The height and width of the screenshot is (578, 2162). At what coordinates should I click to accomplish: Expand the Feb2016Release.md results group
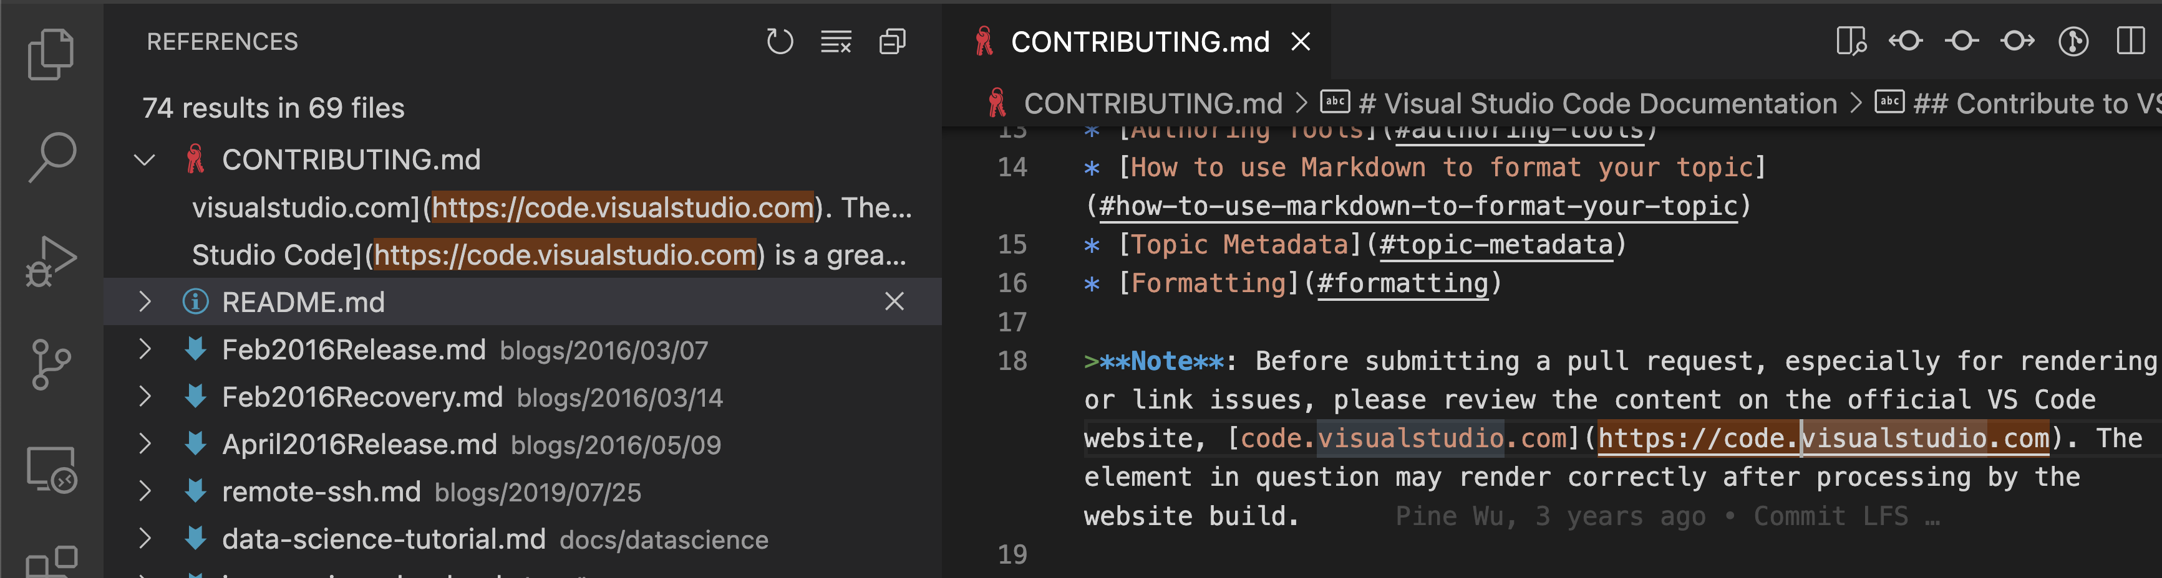(x=148, y=349)
